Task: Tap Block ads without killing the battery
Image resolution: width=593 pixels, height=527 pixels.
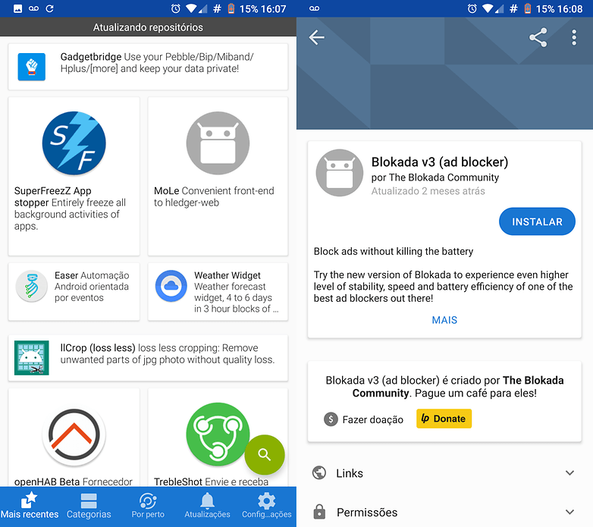Action: tap(394, 252)
